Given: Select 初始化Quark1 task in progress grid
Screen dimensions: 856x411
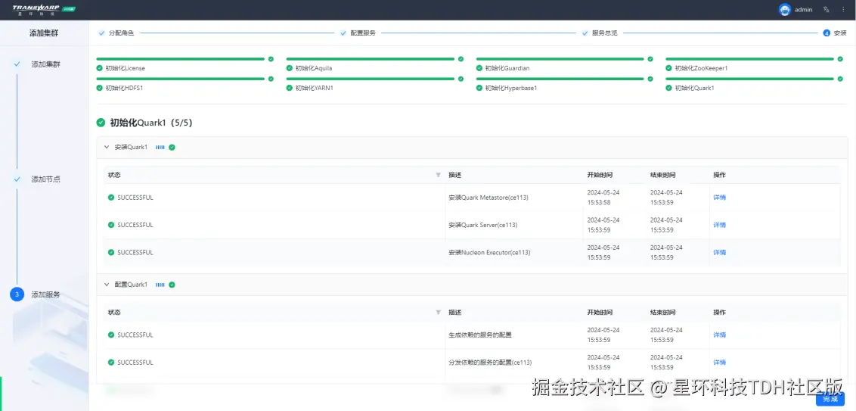Looking at the screenshot, I should [x=694, y=88].
